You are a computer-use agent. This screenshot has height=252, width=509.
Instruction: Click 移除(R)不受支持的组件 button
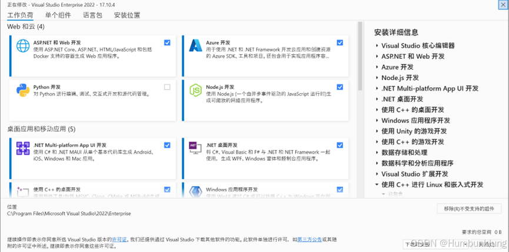(x=469, y=209)
